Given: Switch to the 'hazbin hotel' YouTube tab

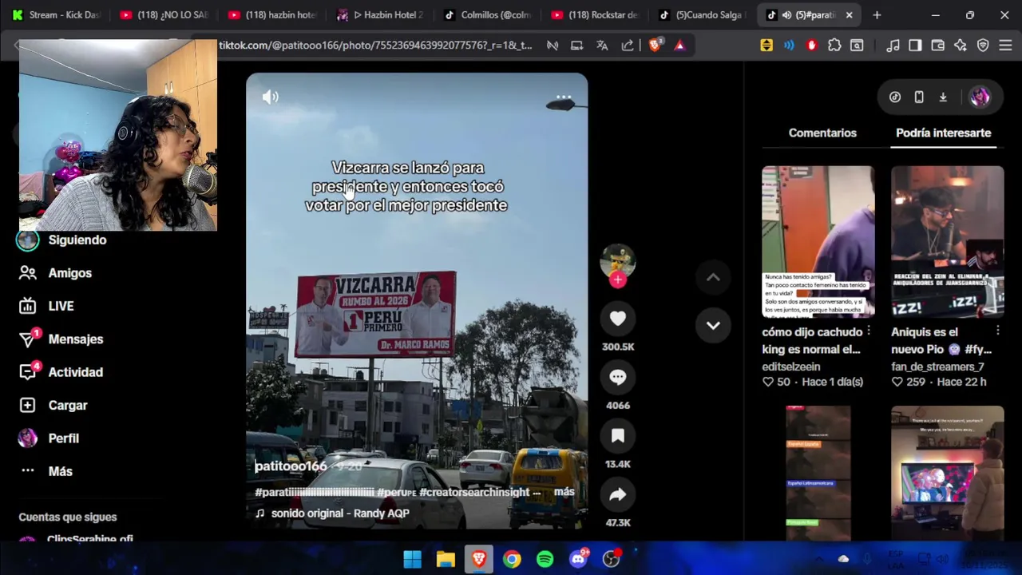Looking at the screenshot, I should coord(271,14).
